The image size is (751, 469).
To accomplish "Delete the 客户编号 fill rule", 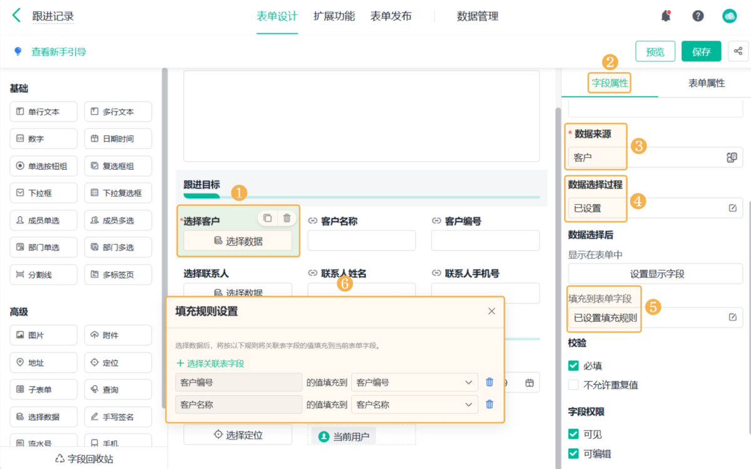I will 489,382.
